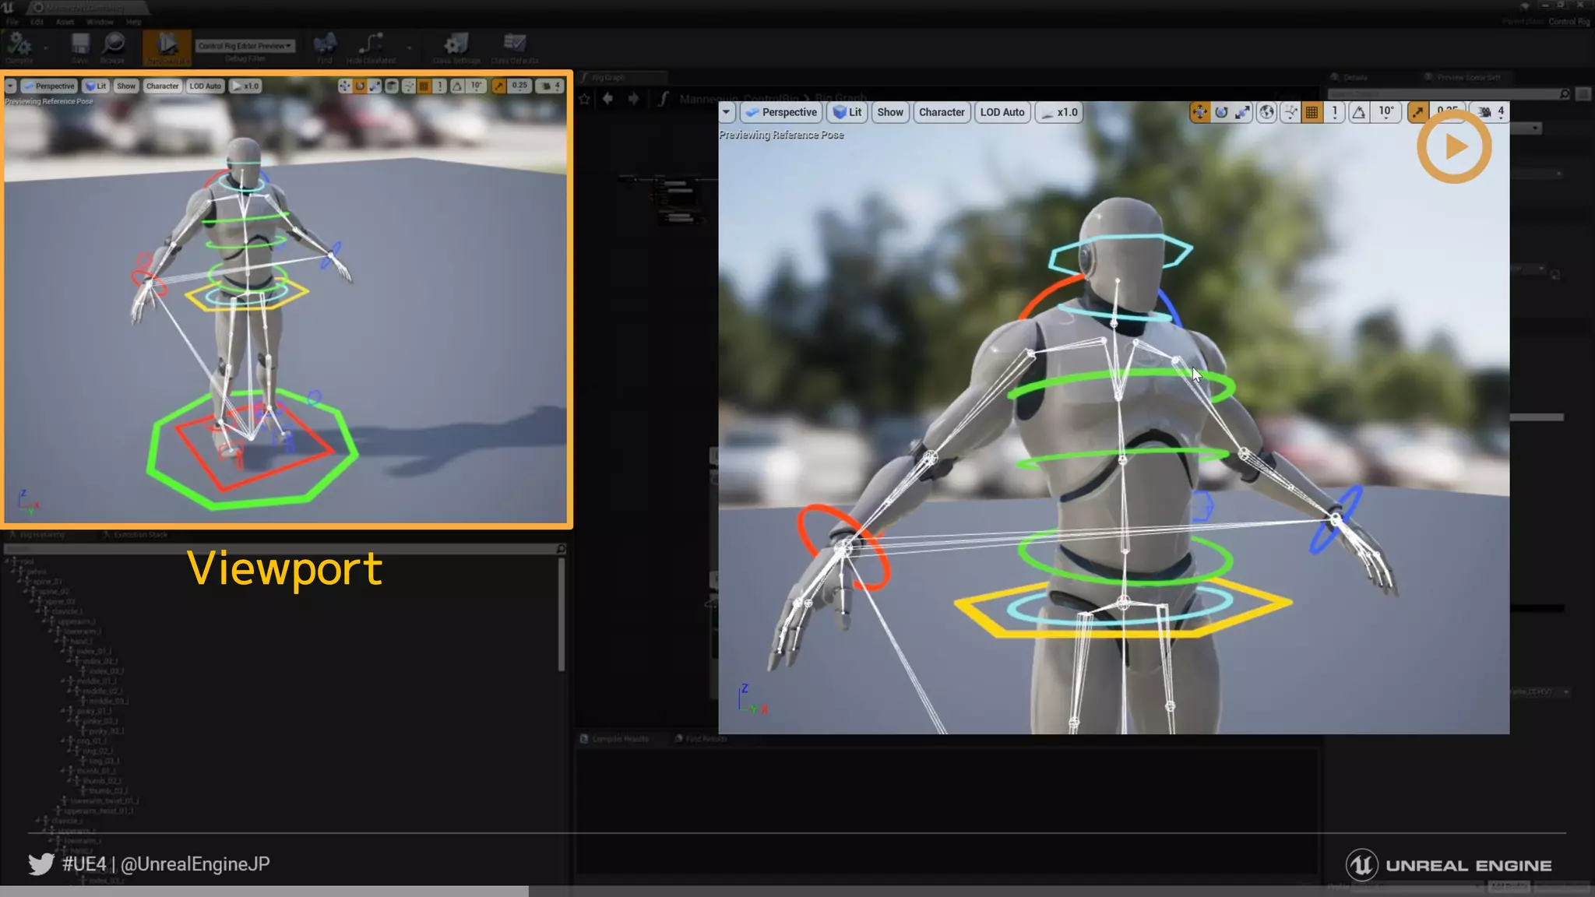The image size is (1595, 897).
Task: Select rotate mode in small viewport toolbar
Action: tap(360, 86)
